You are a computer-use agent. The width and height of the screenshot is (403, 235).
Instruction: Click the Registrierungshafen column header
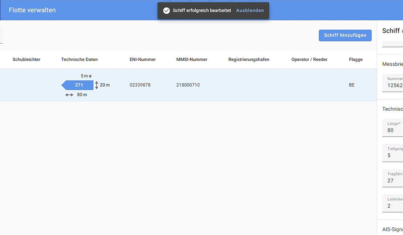(x=249, y=60)
